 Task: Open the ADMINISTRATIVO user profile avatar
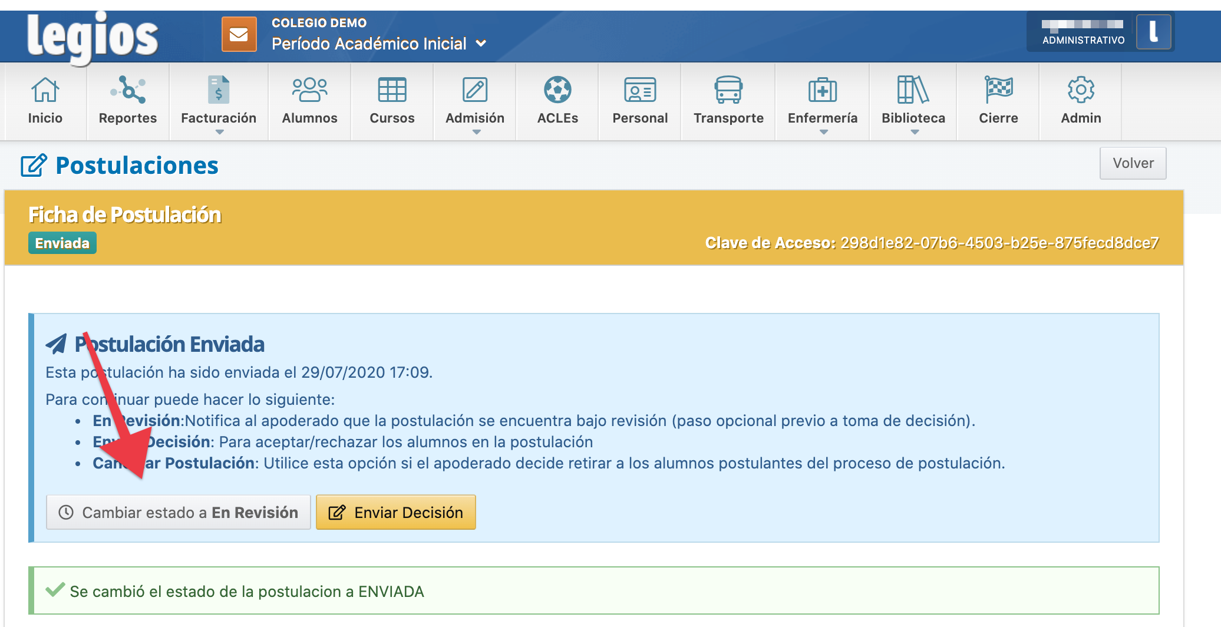coord(1153,32)
